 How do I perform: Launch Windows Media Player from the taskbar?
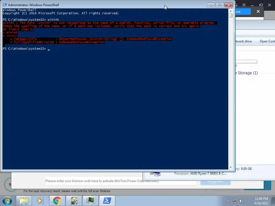[x=41, y=201]
